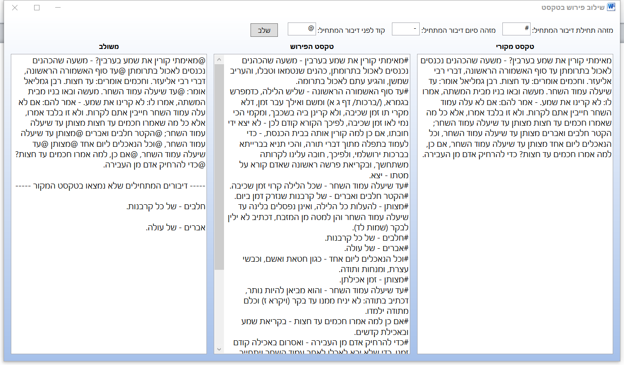Maximize the application window
Screen dimensions: 624x365
tap(37, 7)
